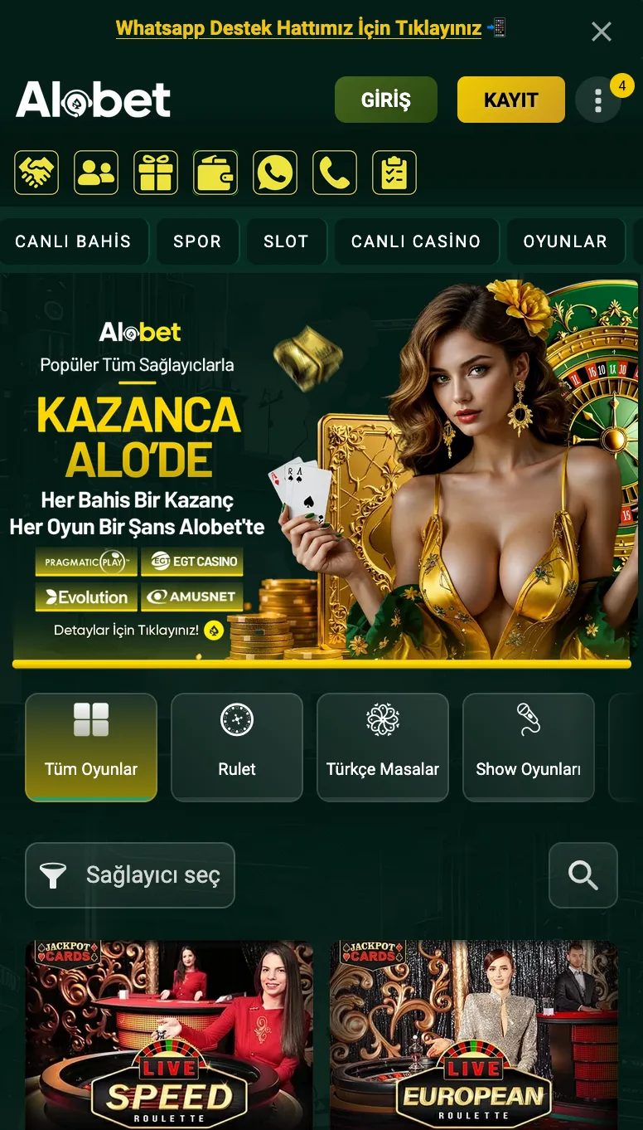Image resolution: width=643 pixels, height=1130 pixels.
Task: Click the GİRİŞ login button
Action: click(386, 100)
